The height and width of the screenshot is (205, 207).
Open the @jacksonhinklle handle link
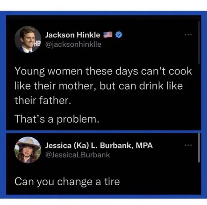point(73,45)
